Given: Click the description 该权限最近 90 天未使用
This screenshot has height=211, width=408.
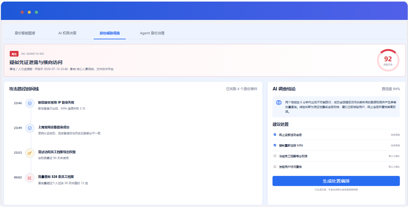Looking at the screenshot, I should [53, 158].
